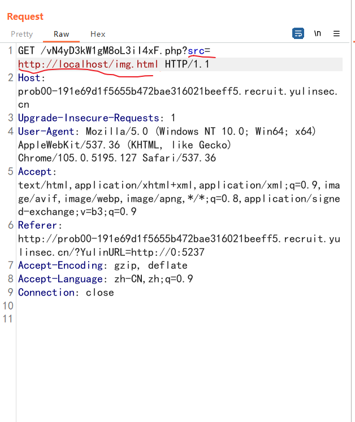Image resolution: width=355 pixels, height=422 pixels.
Task: Open the hamburger options menu
Action: [336, 34]
